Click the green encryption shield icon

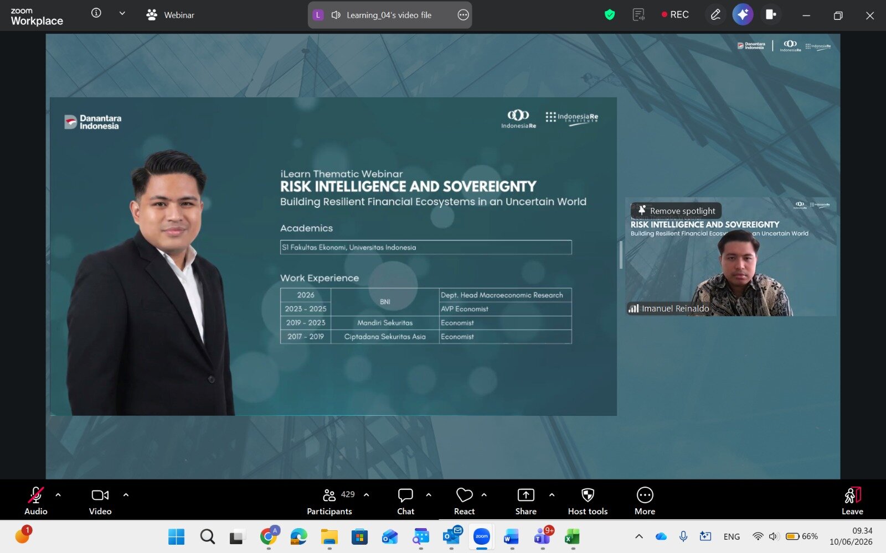(x=610, y=15)
